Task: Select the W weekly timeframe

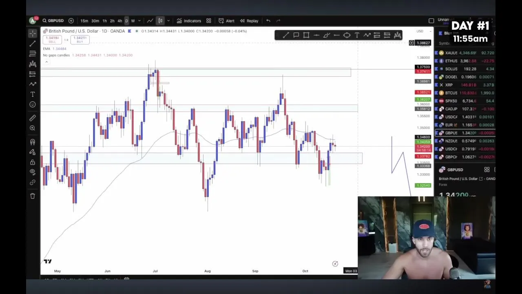Action: coord(133,21)
